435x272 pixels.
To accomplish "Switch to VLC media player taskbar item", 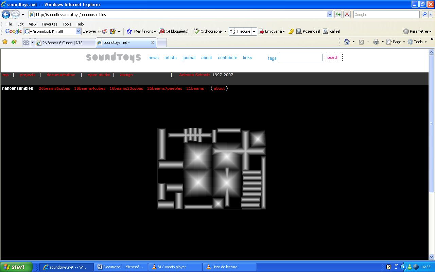I will click(175, 267).
